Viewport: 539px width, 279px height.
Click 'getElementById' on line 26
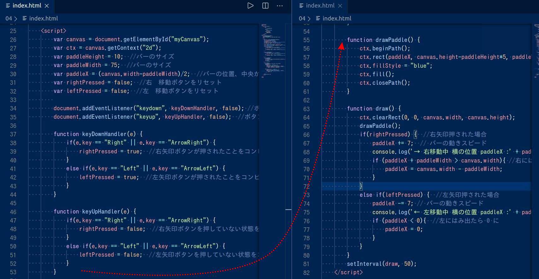click(145, 39)
